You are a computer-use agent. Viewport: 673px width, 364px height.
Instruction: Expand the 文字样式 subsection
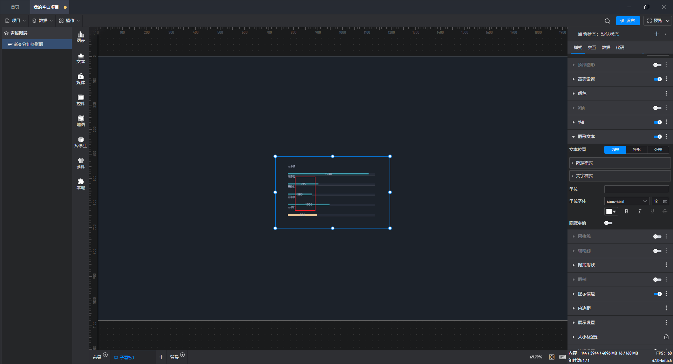click(620, 176)
